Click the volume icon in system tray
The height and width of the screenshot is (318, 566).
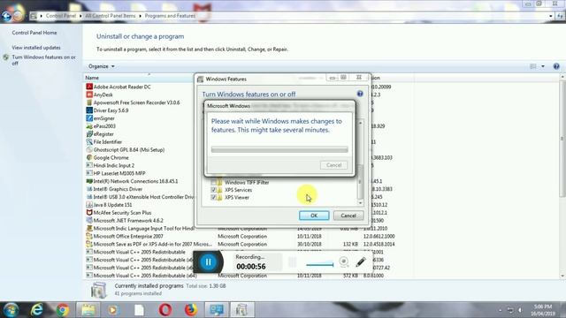pyautogui.click(x=520, y=310)
